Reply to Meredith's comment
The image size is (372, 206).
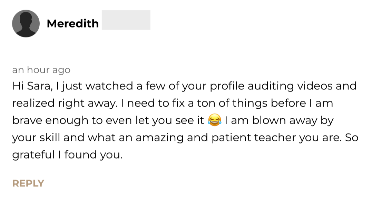(28, 183)
